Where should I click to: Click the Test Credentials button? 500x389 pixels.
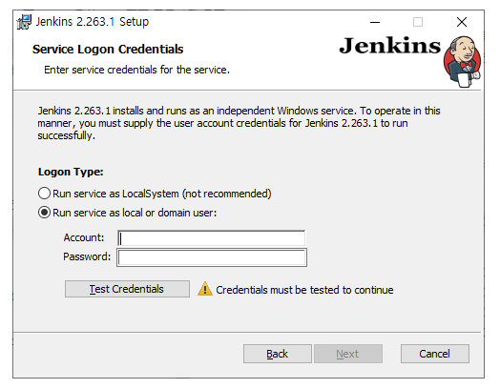point(127,289)
